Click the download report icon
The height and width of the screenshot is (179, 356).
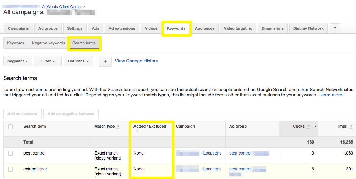(x=105, y=61)
